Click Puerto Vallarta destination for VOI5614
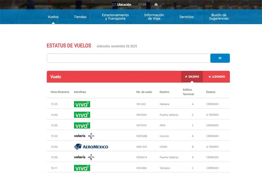This screenshot has height=173, width=262. [169, 157]
